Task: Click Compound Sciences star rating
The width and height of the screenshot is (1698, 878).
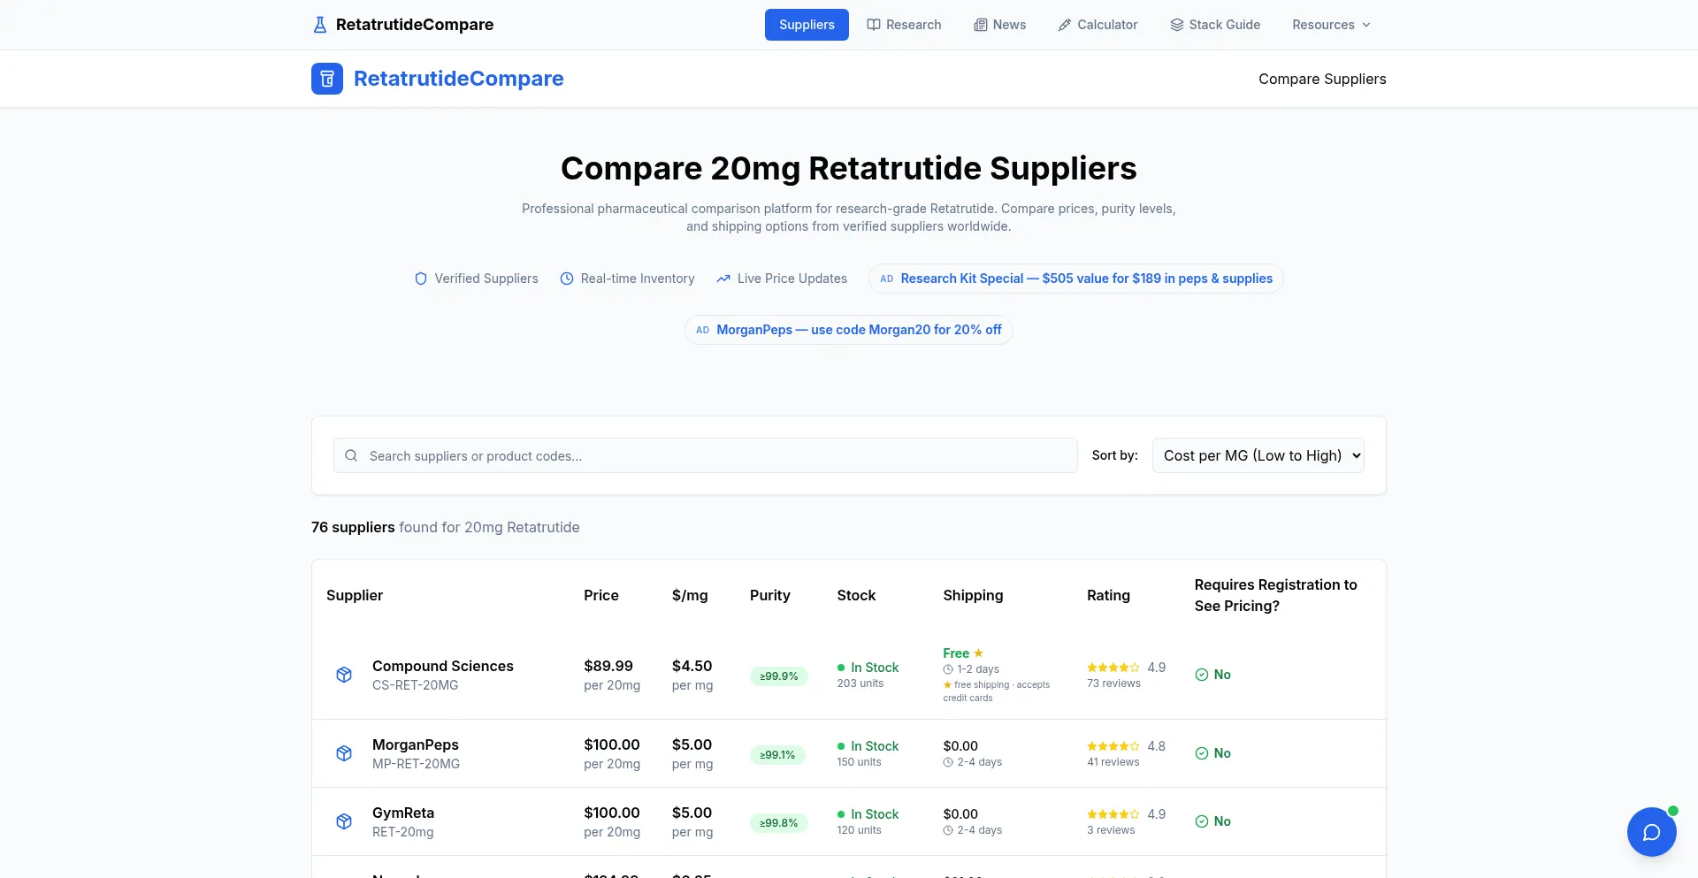Action: pos(1113,668)
